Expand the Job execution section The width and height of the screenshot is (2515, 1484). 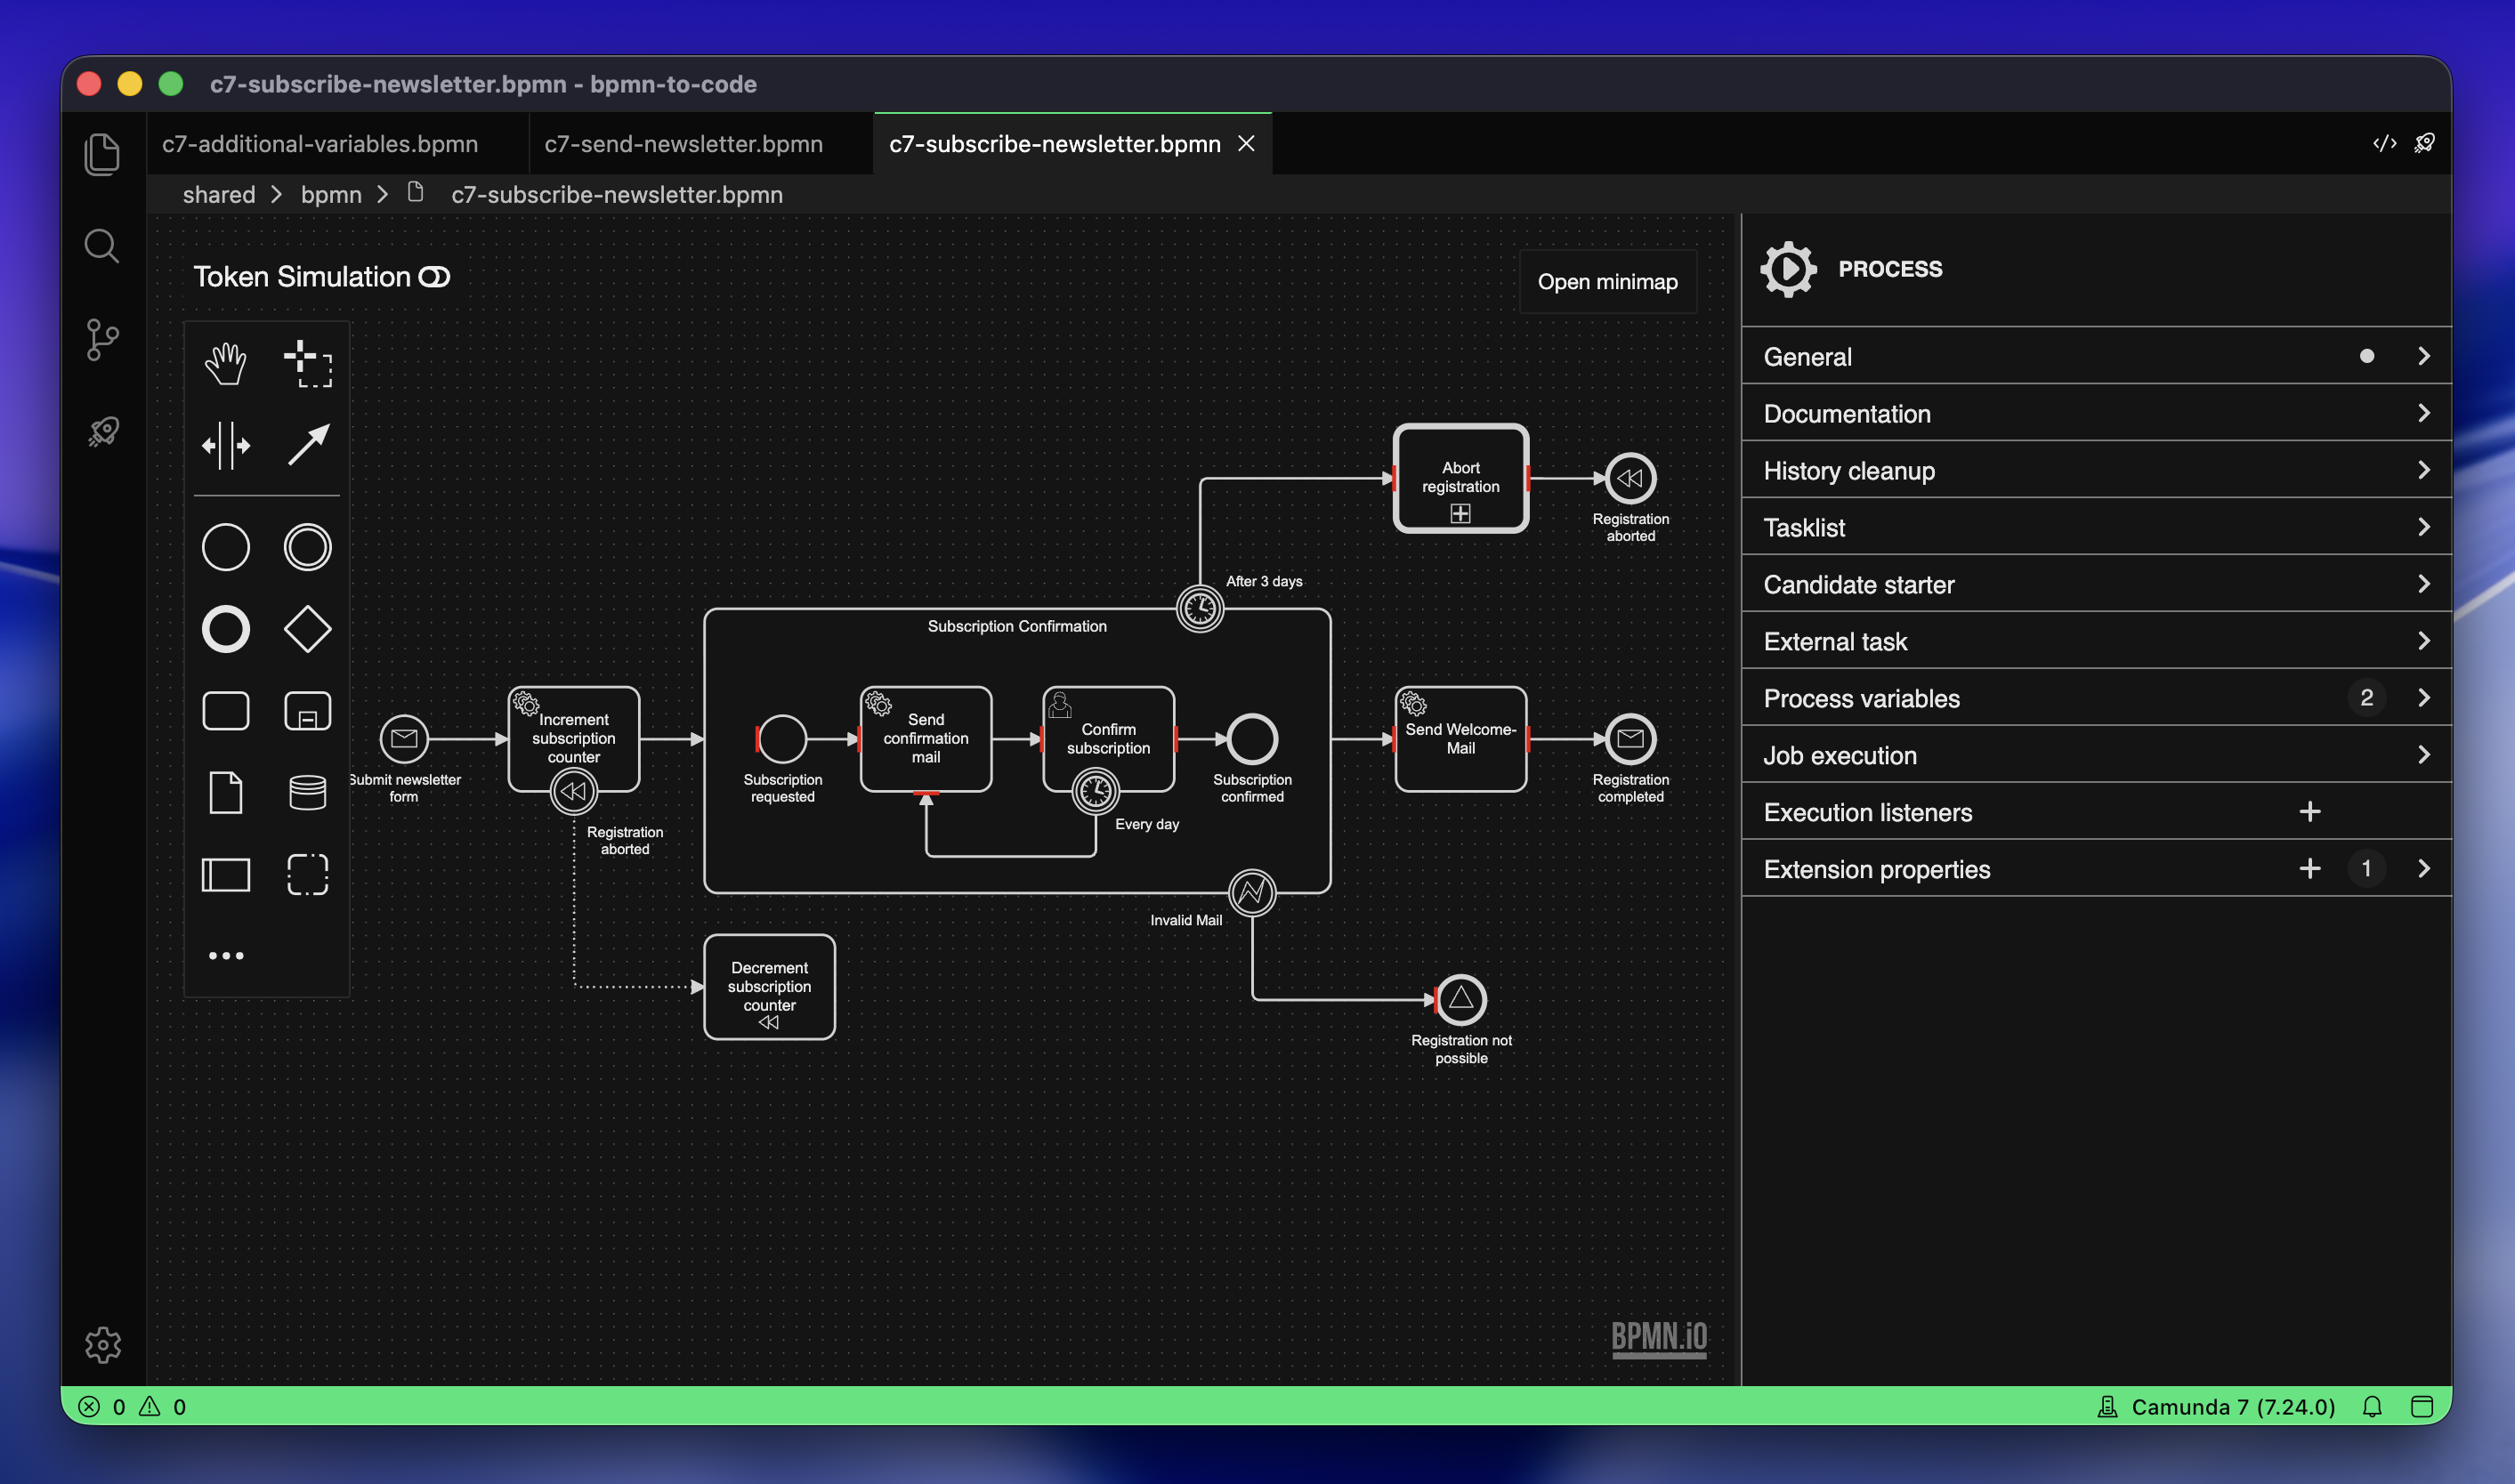click(x=2096, y=755)
